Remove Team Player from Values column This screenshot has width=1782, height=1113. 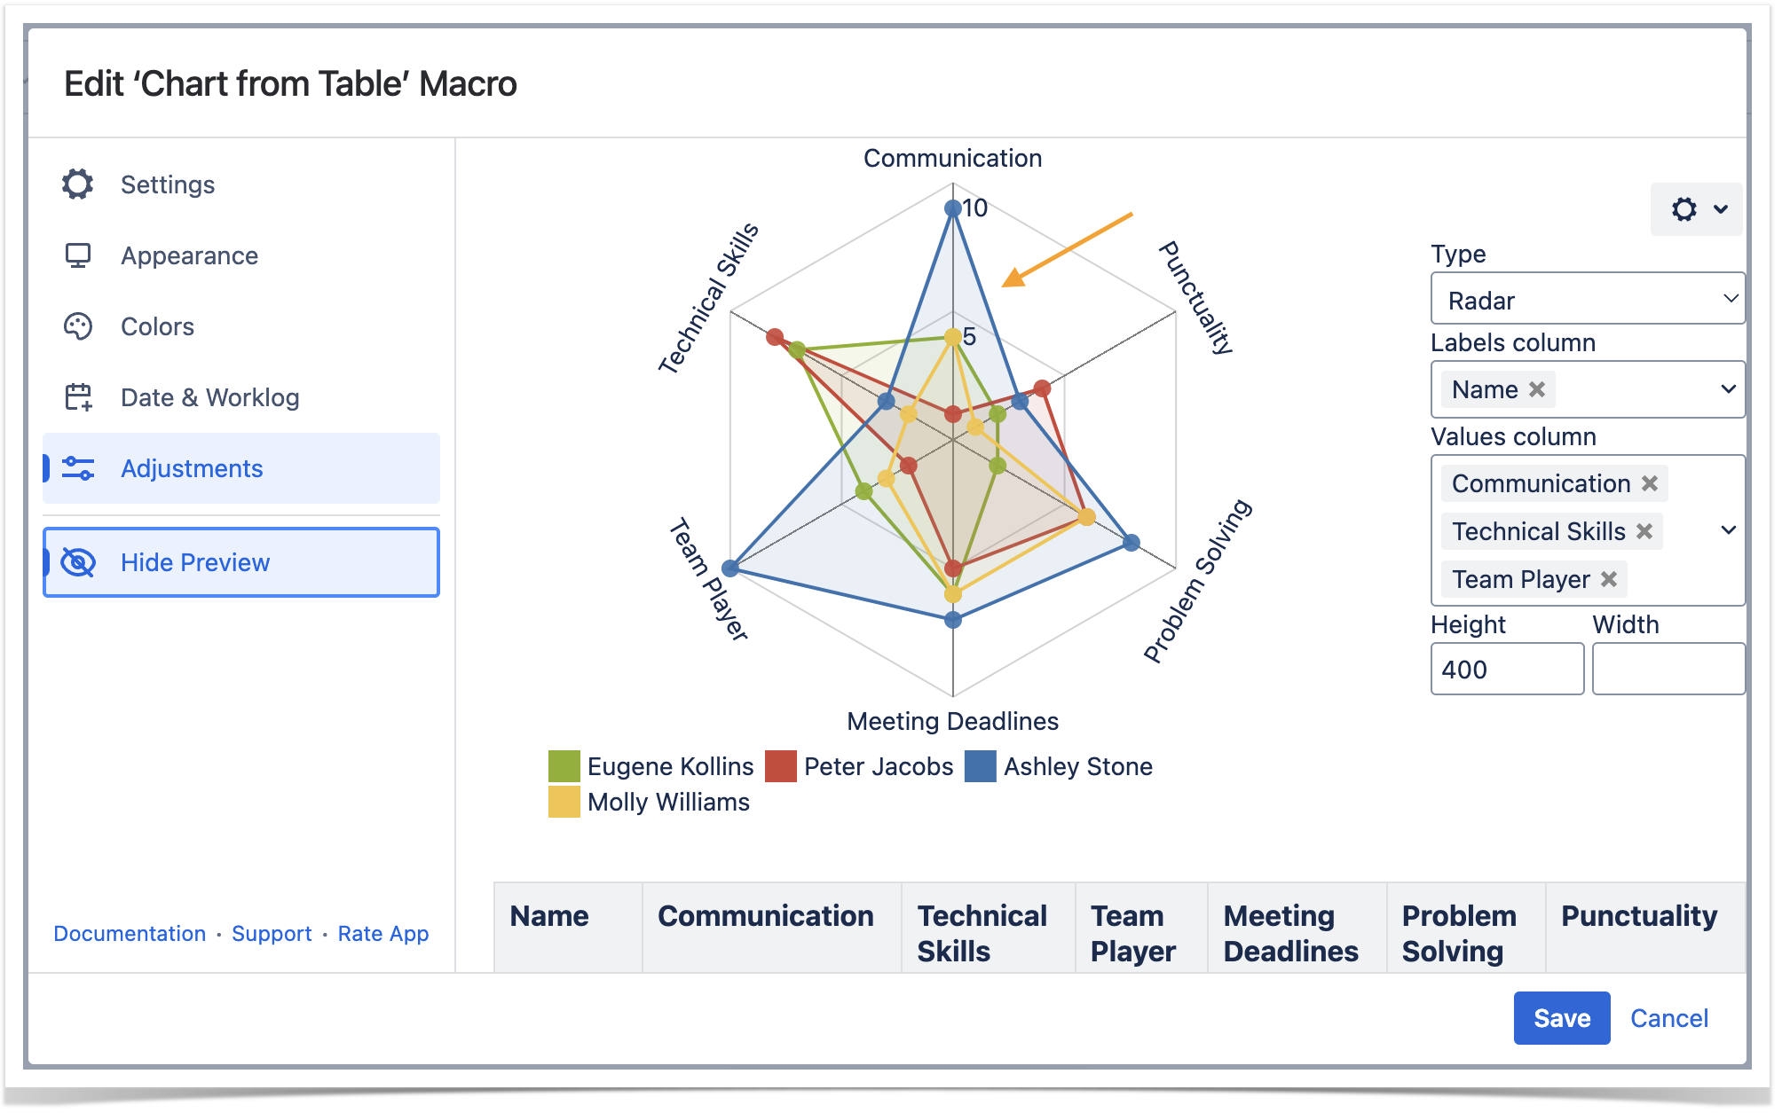pos(1609,579)
